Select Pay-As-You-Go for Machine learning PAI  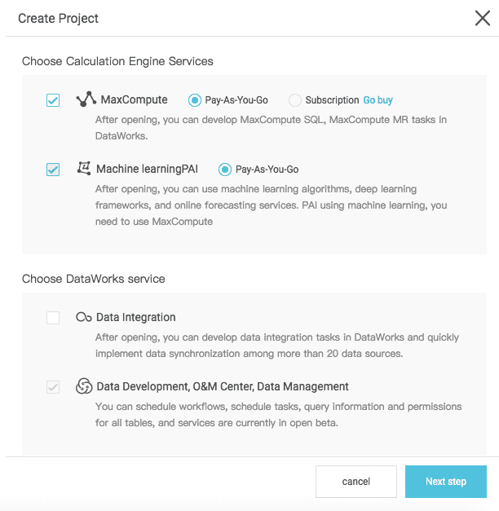click(225, 170)
